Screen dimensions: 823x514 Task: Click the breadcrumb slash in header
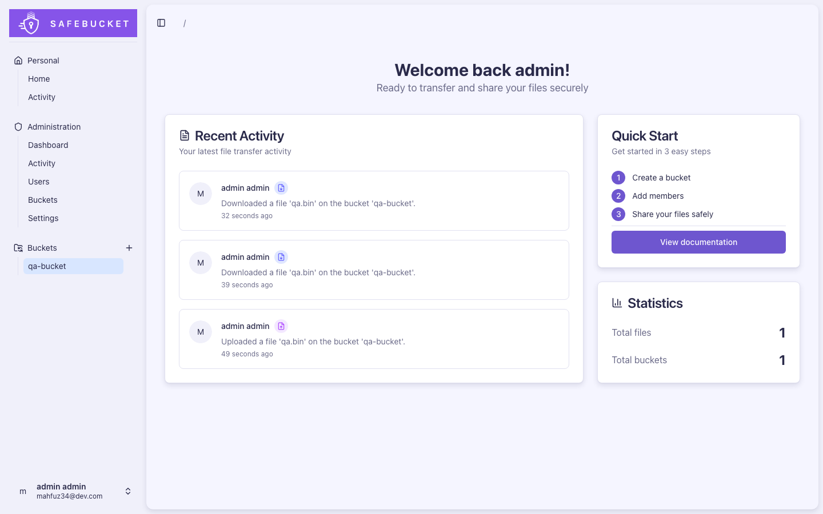[185, 23]
